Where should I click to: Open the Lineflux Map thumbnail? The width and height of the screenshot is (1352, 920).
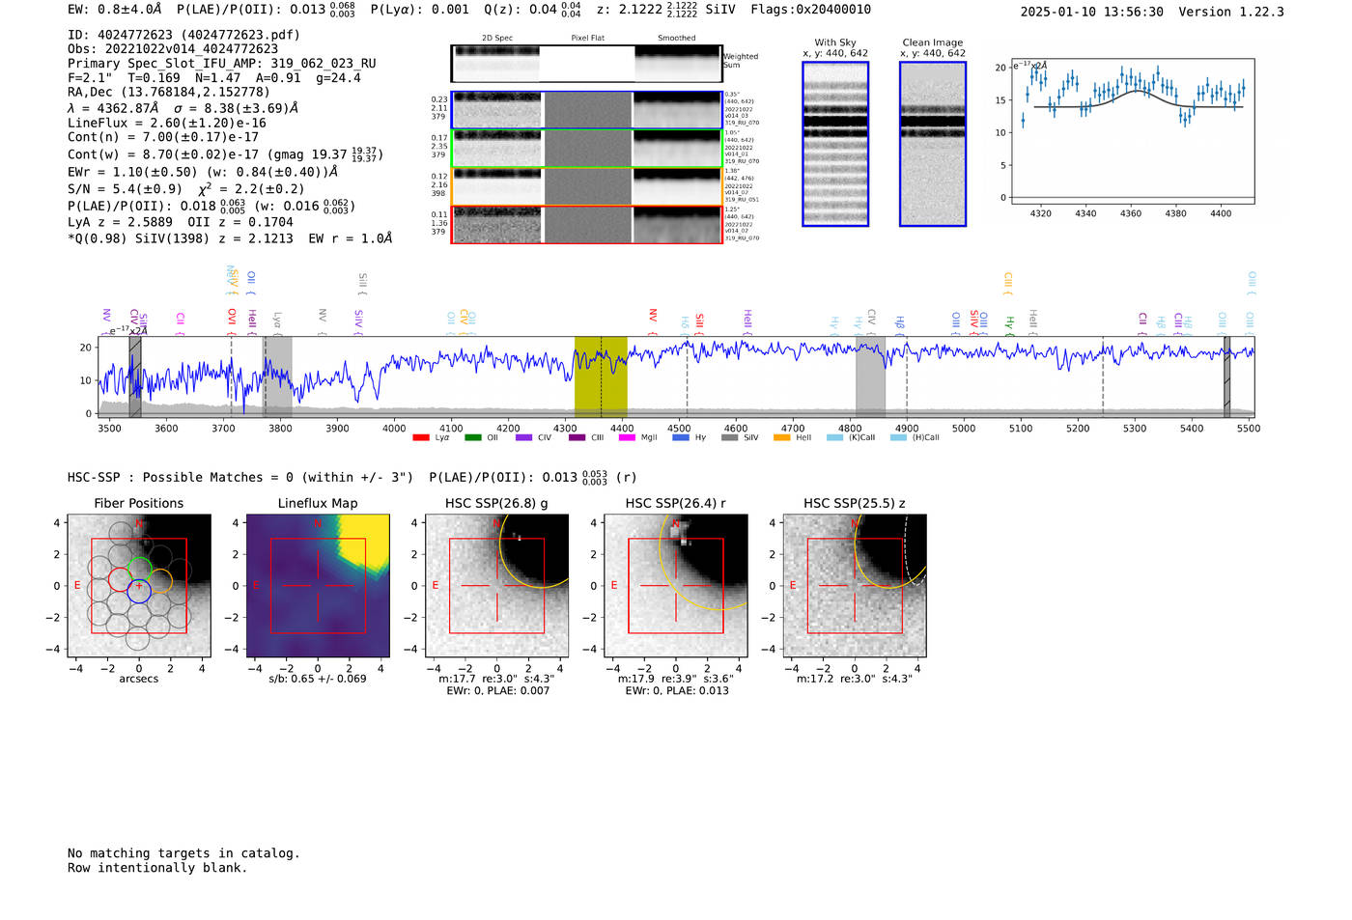click(318, 586)
